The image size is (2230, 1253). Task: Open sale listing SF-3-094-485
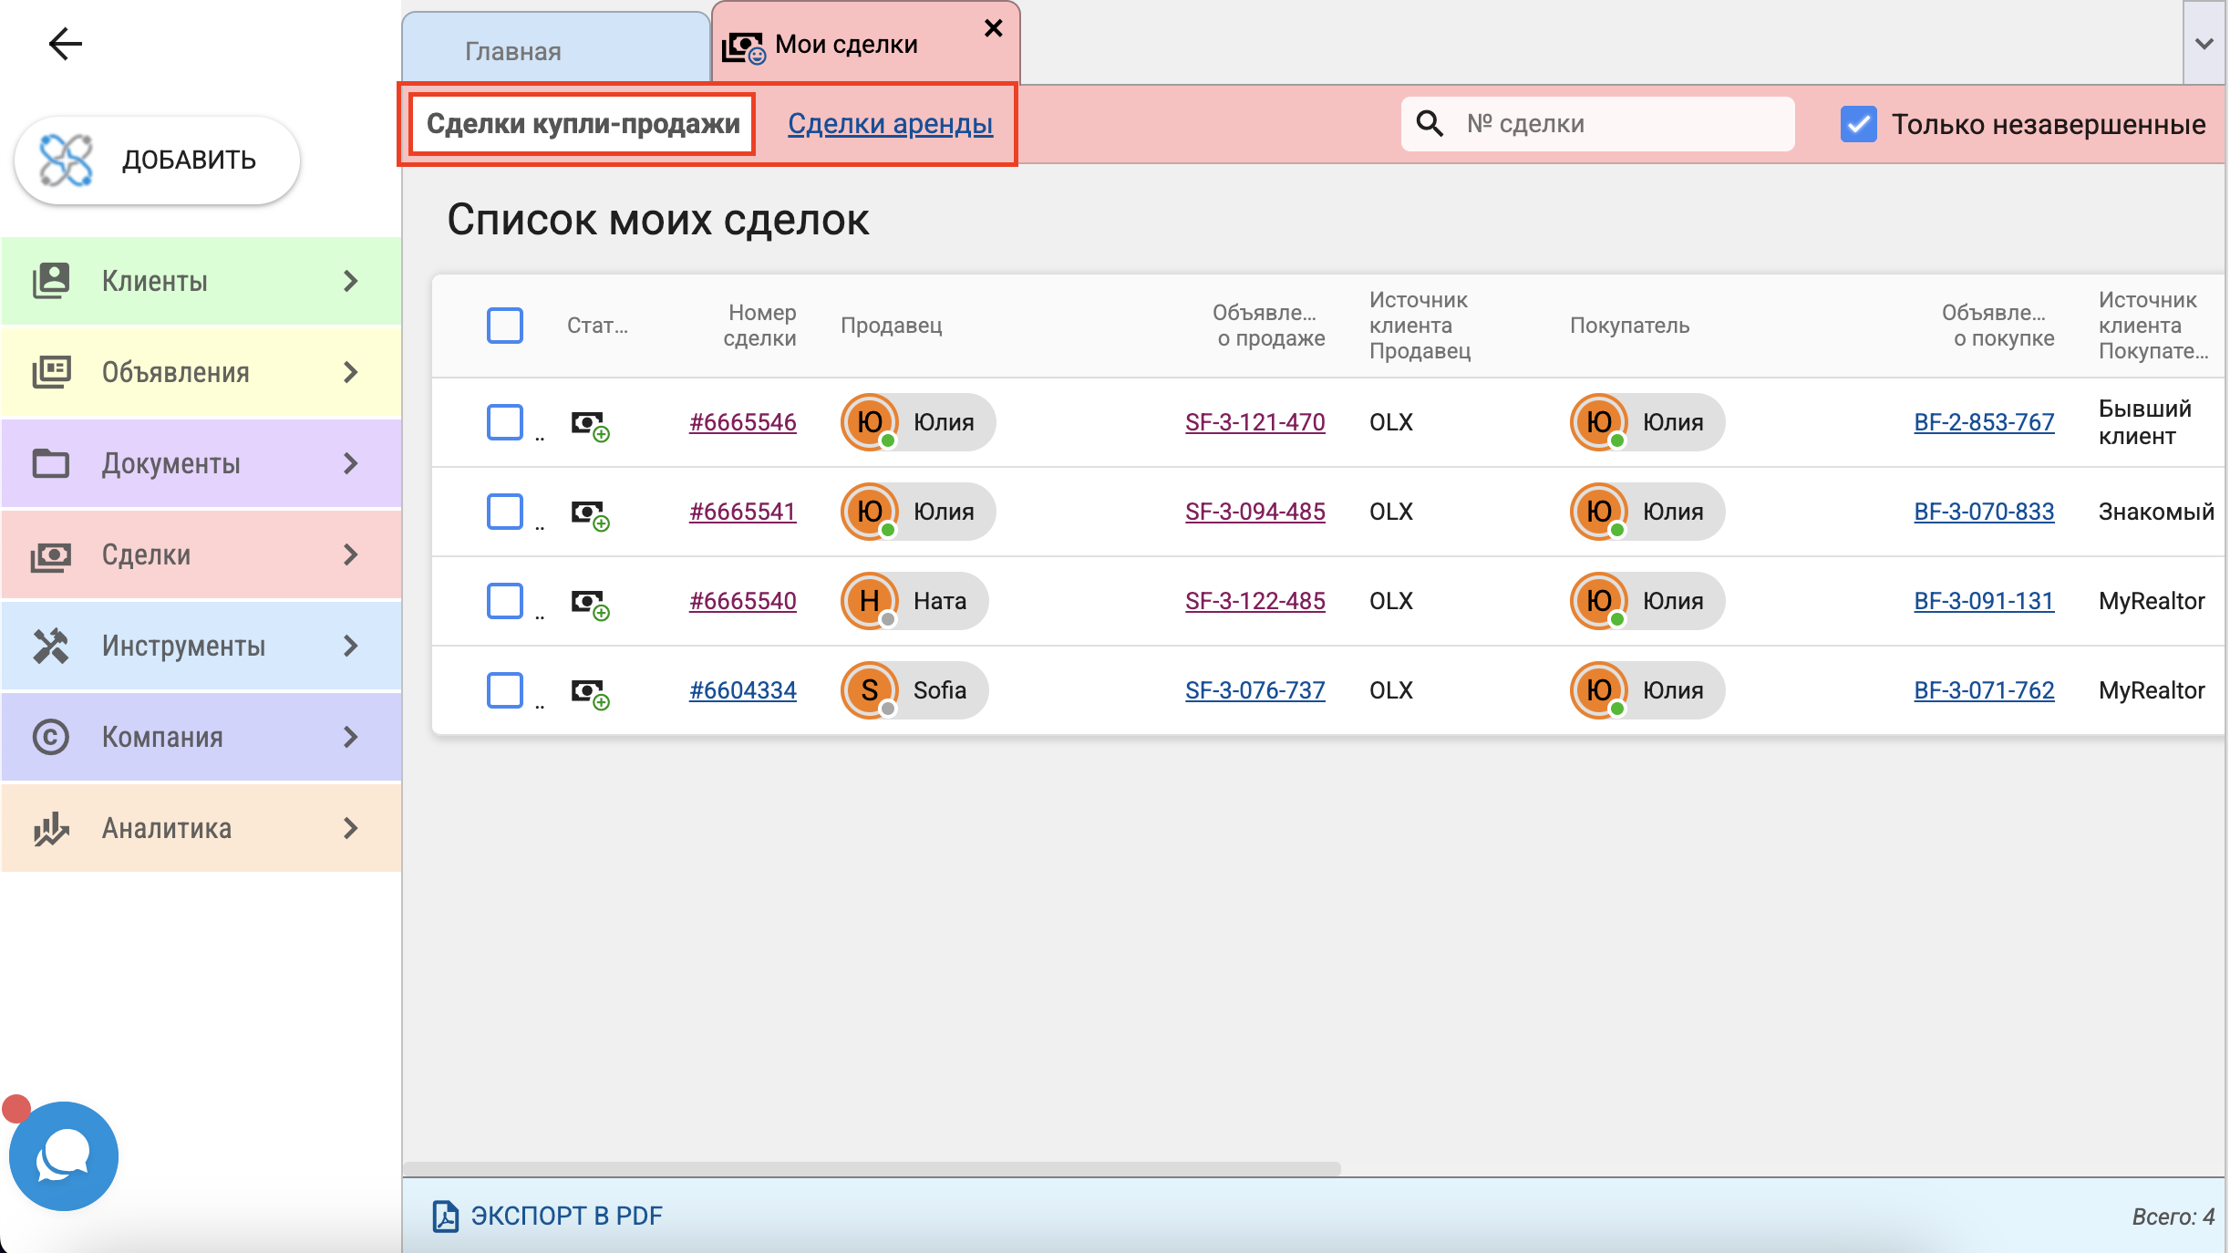pos(1255,512)
